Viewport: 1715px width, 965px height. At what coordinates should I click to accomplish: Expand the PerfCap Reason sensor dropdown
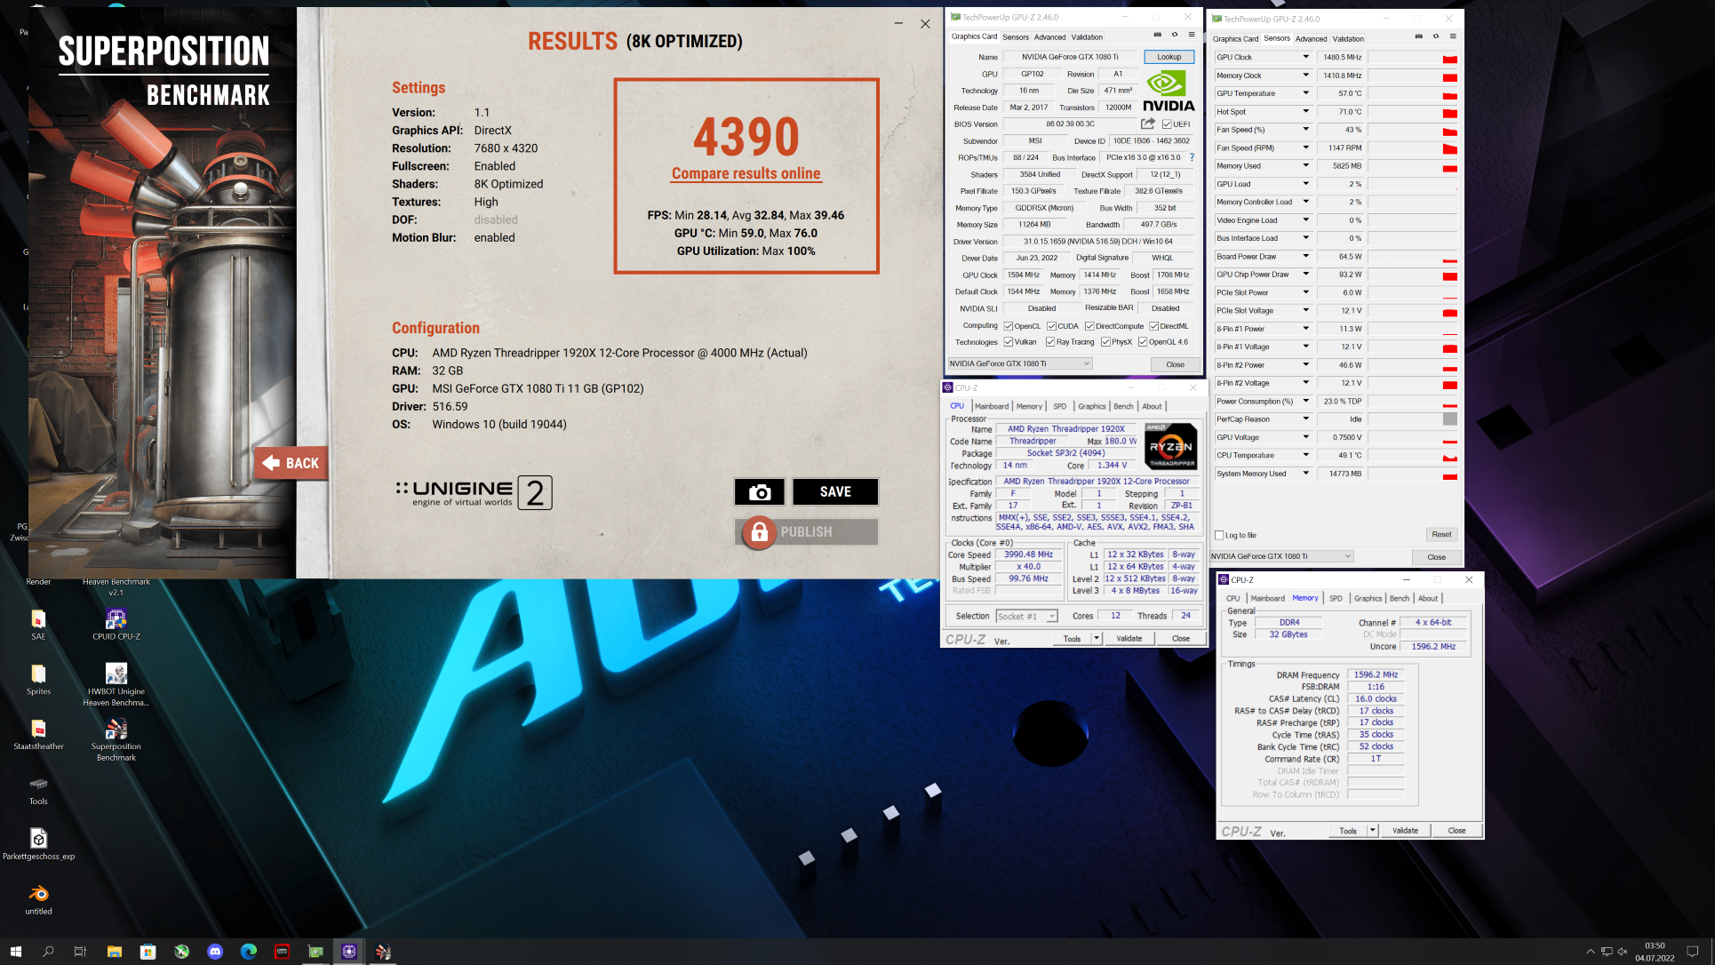pos(1305,419)
